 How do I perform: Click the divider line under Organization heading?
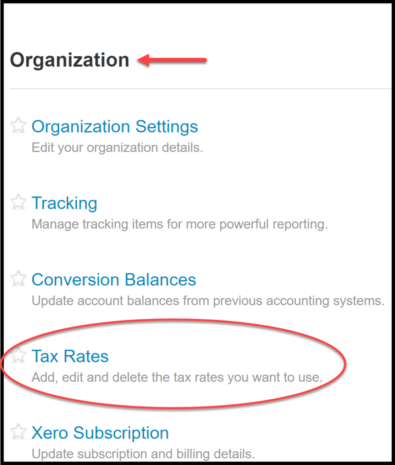pos(200,89)
